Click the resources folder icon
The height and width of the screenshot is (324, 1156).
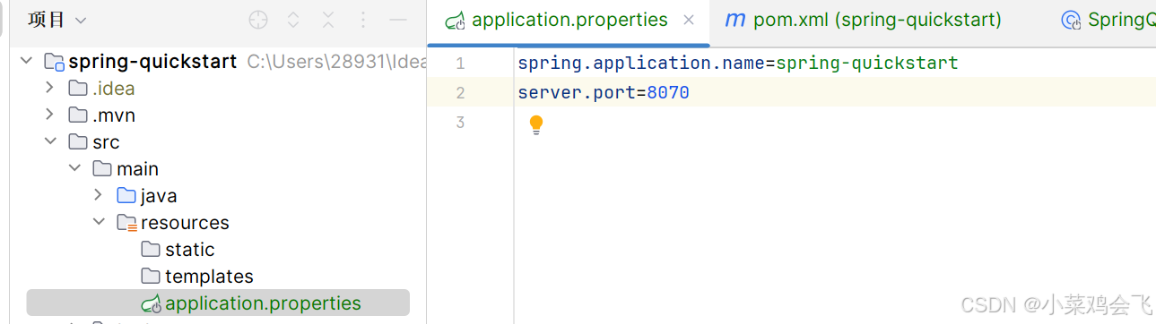(126, 224)
